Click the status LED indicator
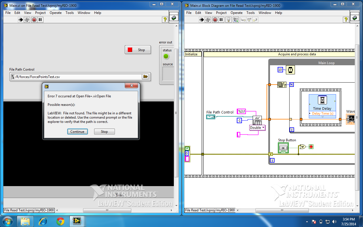 166,56
